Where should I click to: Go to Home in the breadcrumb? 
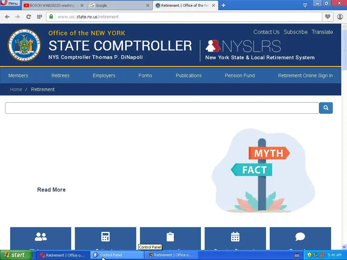pos(16,89)
